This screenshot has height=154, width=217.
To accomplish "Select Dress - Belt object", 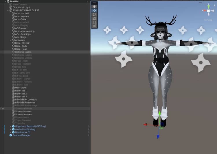I will coord(21,61).
